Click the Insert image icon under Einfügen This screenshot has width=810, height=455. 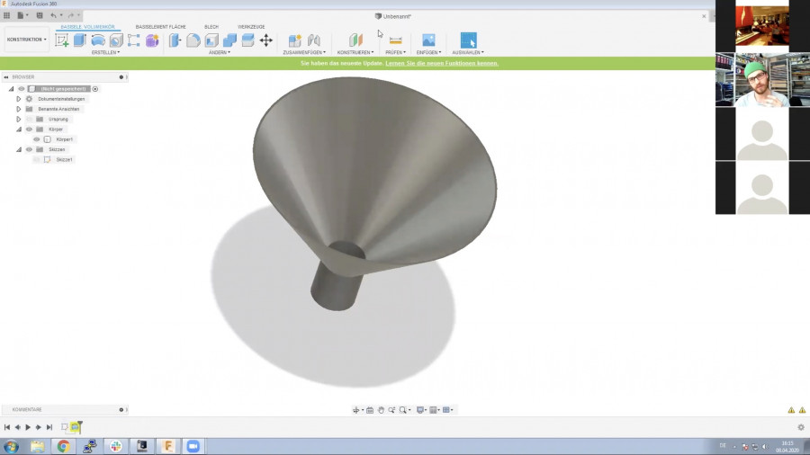click(x=428, y=40)
